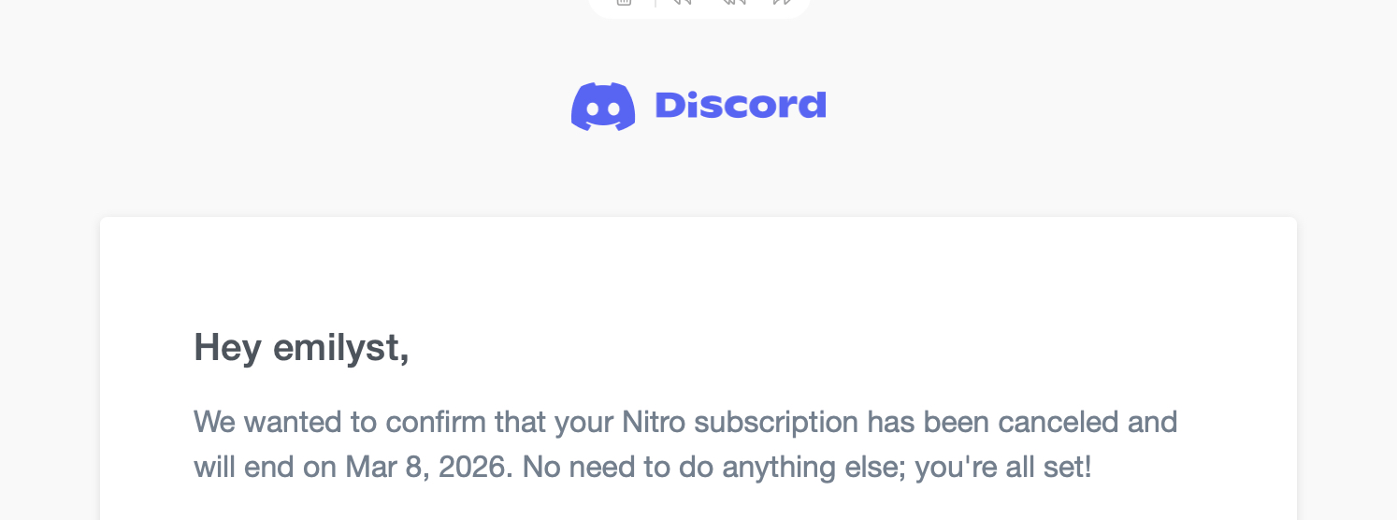This screenshot has width=1397, height=520.
Task: Click the "Mar 8, 2026" end date
Action: point(429,467)
